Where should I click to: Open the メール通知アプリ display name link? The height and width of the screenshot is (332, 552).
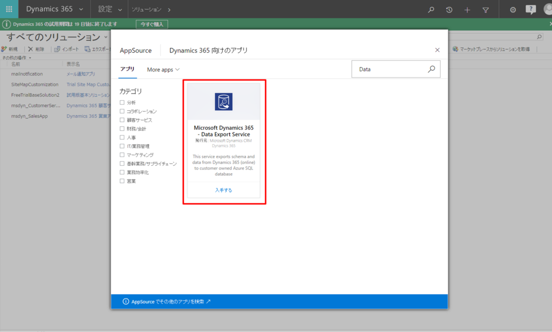click(x=81, y=74)
